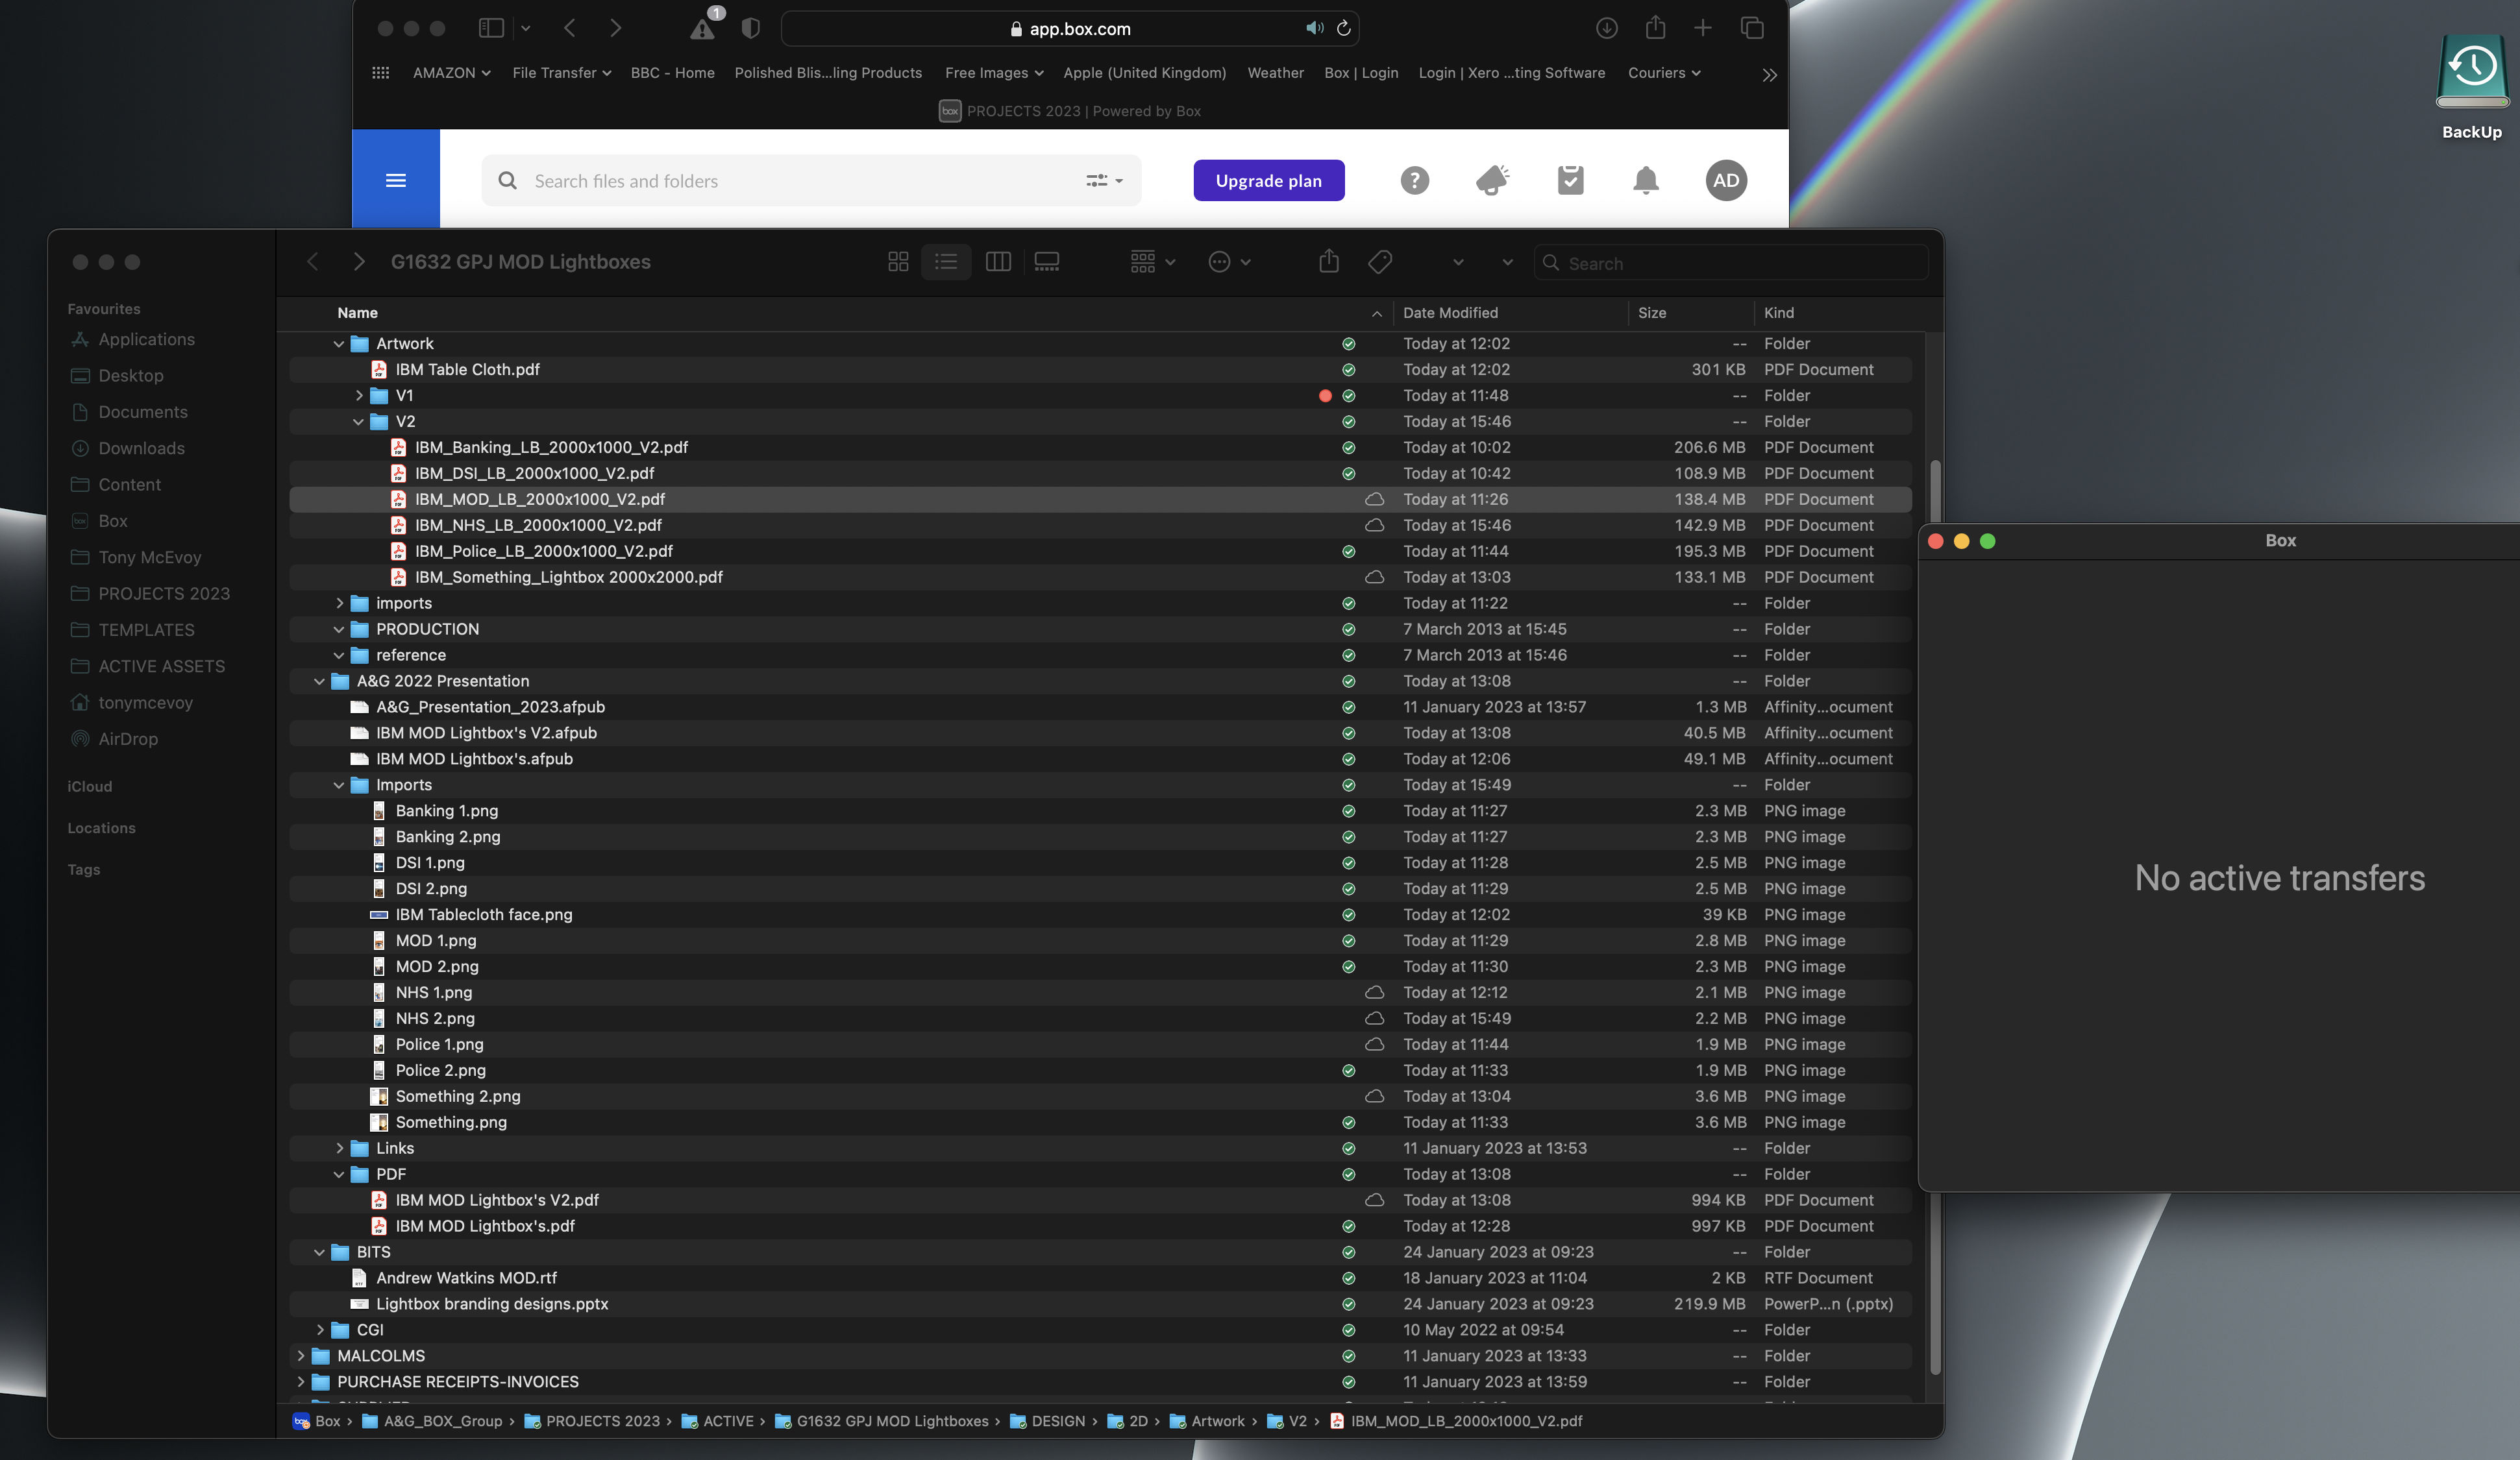Open the BackUp drive on desktop

[2472, 86]
